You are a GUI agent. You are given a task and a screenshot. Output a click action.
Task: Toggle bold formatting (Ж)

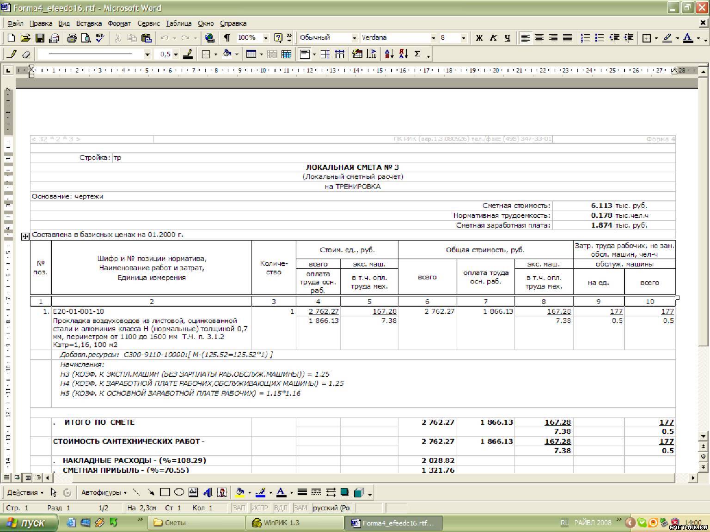[479, 38]
